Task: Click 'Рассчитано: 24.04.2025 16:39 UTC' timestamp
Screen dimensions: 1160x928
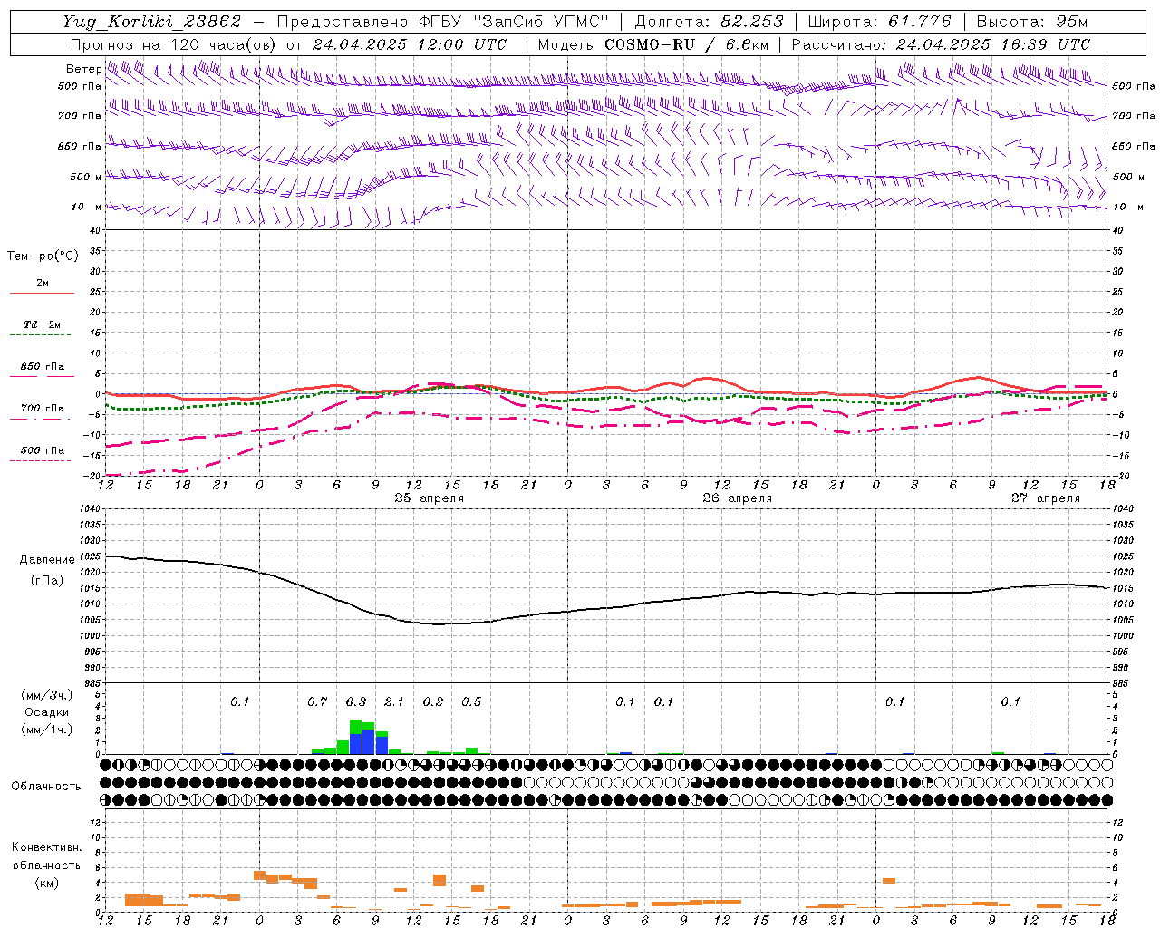Action: point(941,44)
